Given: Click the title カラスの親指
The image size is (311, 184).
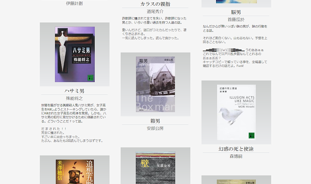Looking at the screenshot, I should tap(155, 4).
